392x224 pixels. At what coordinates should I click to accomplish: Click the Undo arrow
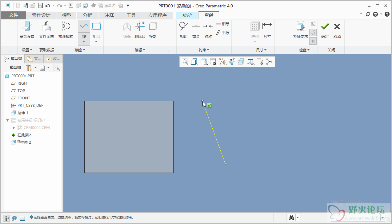tap(48, 6)
